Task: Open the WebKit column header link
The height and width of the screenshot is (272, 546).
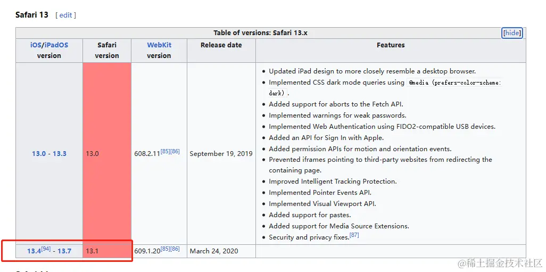Action: pyautogui.click(x=159, y=45)
